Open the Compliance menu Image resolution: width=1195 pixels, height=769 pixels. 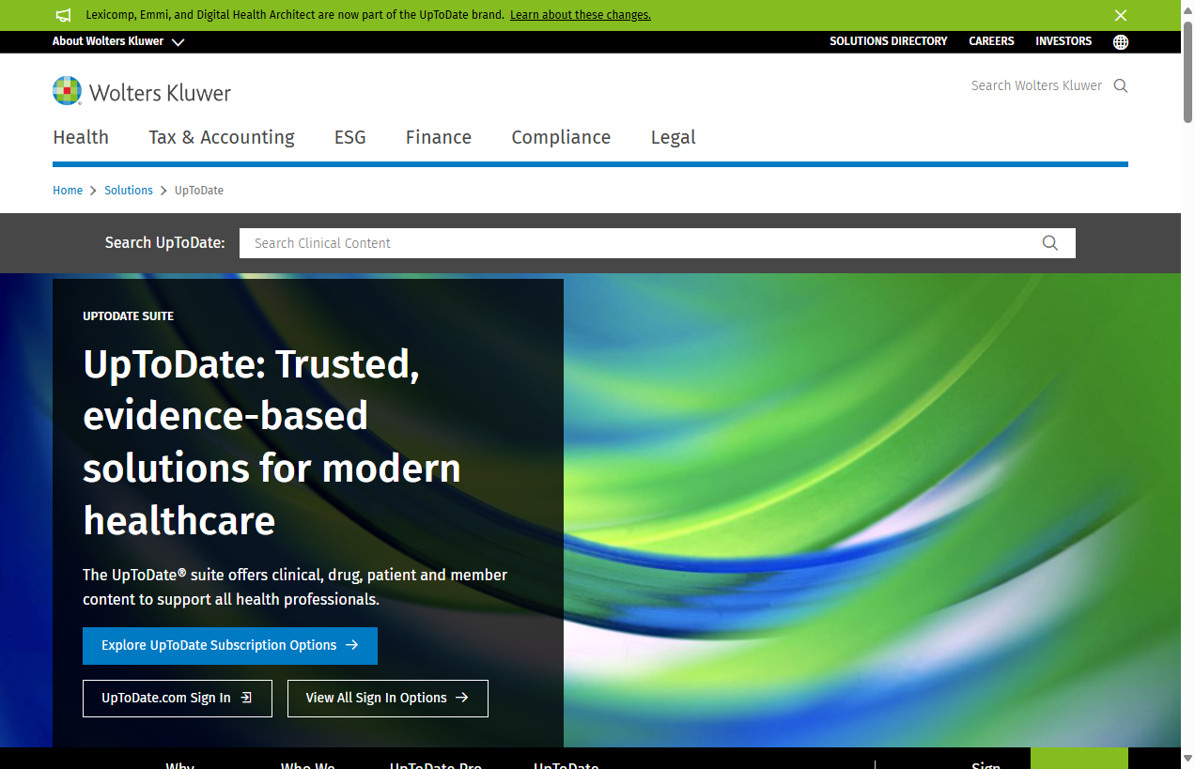(x=561, y=138)
